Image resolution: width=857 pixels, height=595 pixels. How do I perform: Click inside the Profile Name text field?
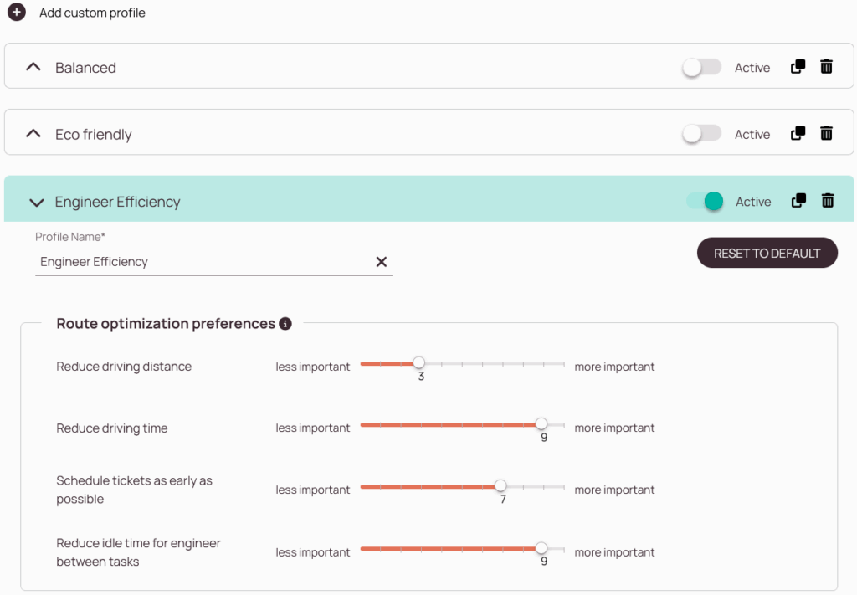(201, 262)
